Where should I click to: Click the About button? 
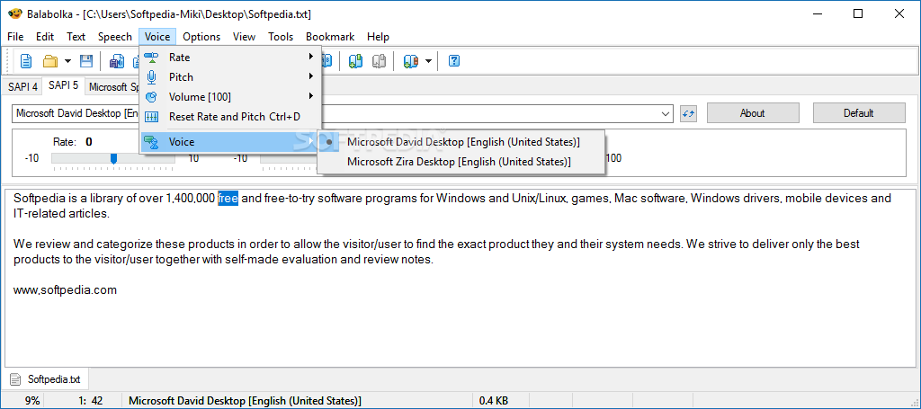click(x=753, y=113)
